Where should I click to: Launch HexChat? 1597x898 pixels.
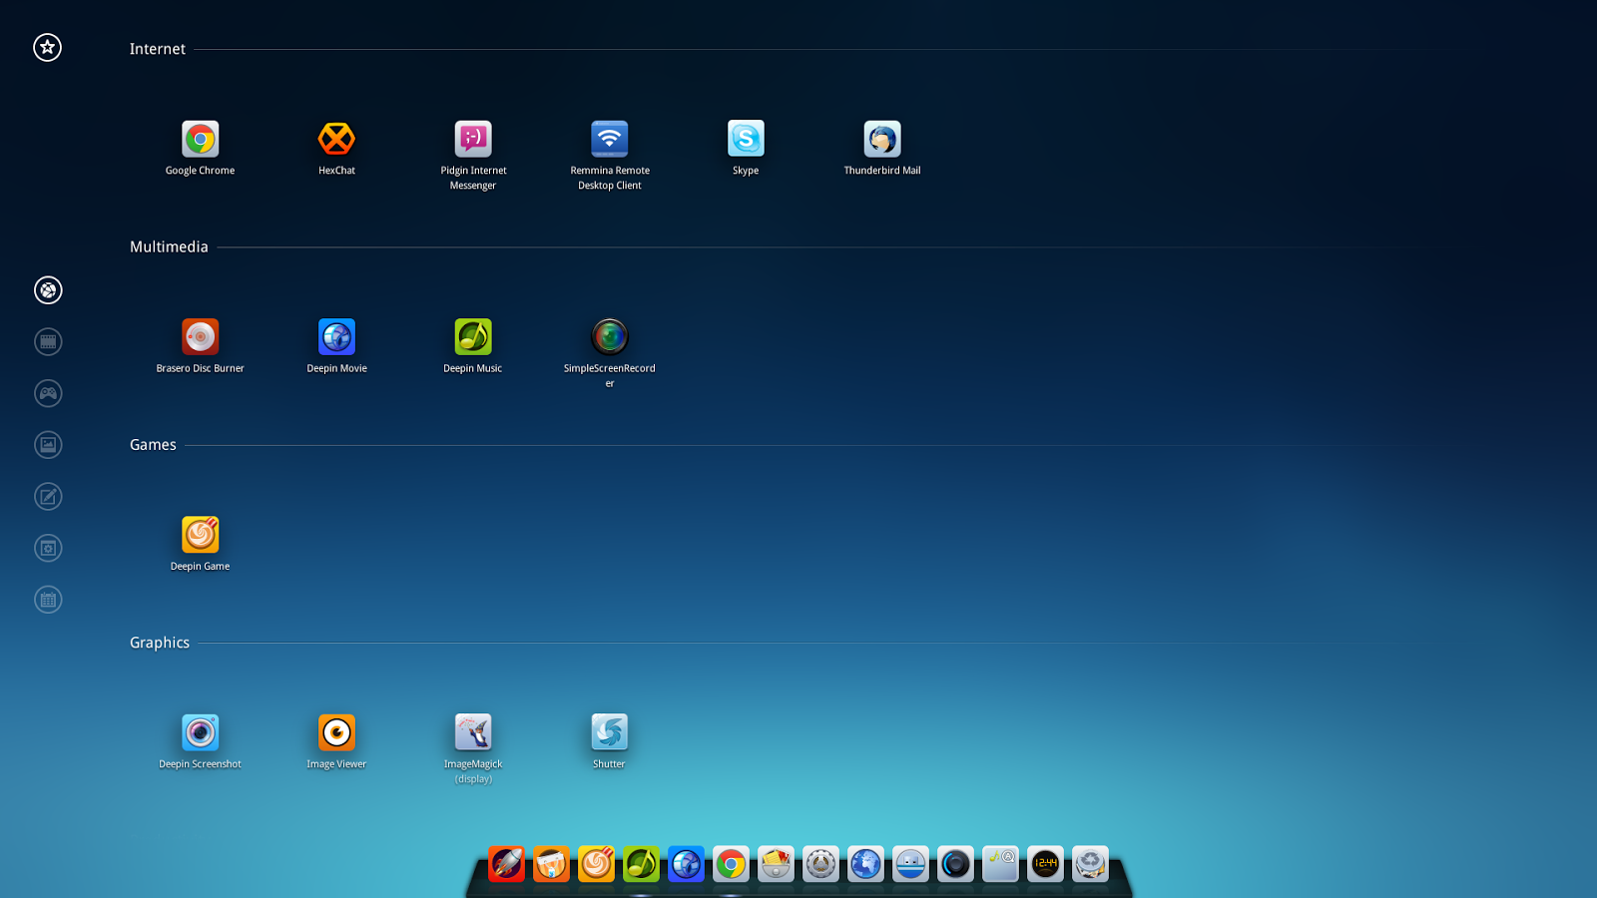click(x=336, y=140)
